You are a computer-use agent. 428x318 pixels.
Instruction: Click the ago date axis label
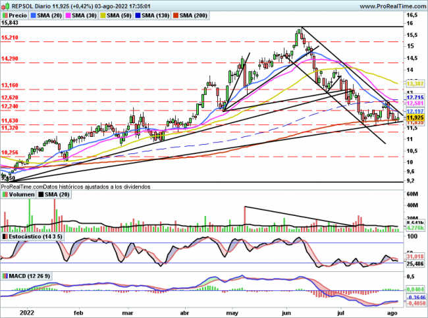point(392,313)
